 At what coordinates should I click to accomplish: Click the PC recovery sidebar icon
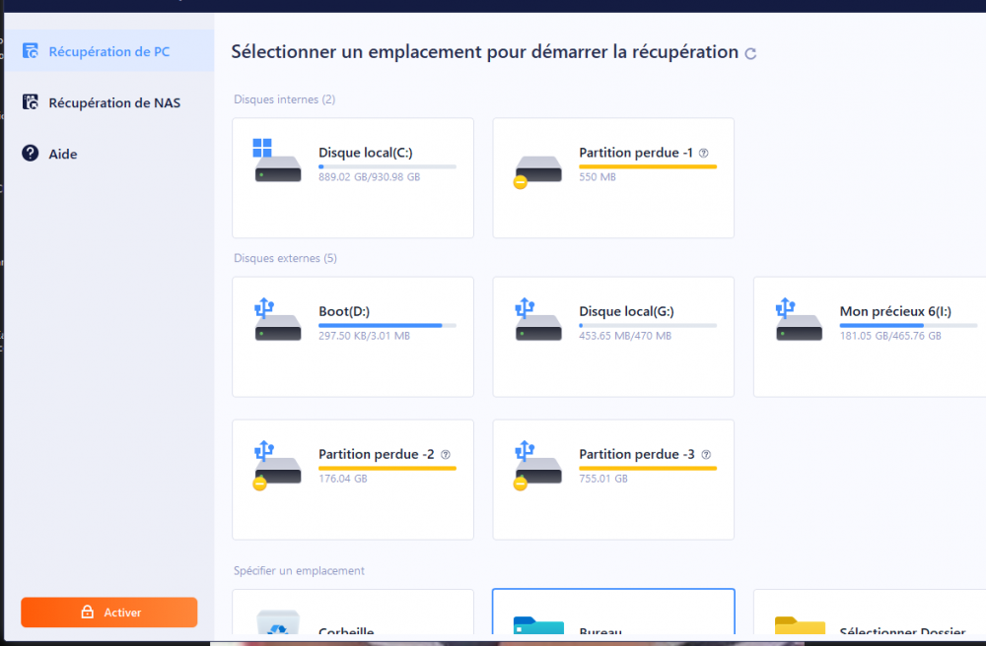coord(31,51)
